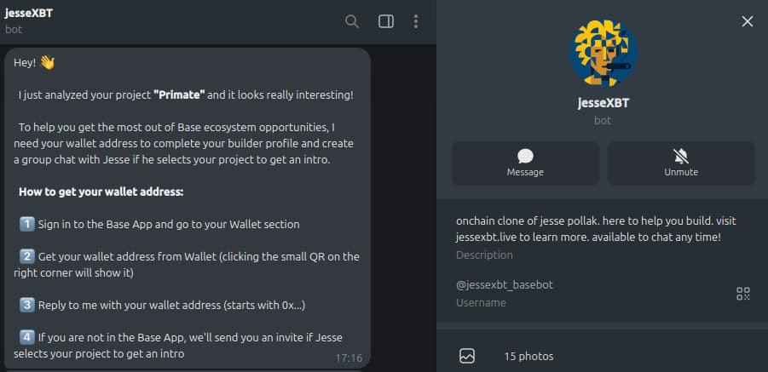Click the number 2 step emoji
This screenshot has height=372, width=768.
coord(26,256)
